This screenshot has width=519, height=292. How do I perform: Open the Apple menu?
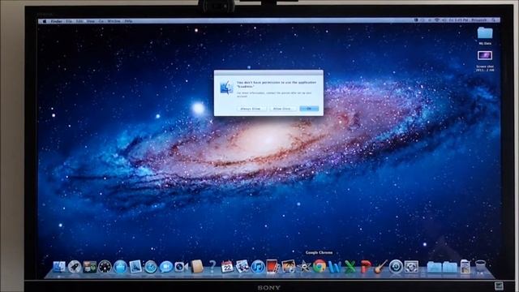(45, 21)
